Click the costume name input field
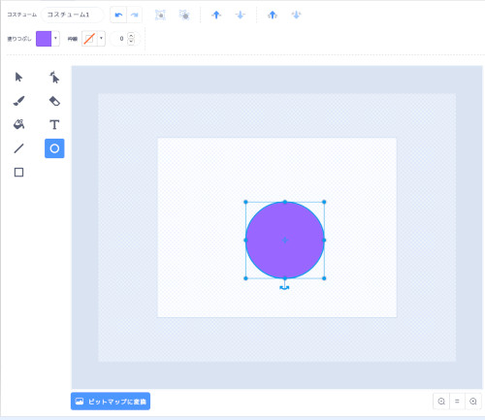The height and width of the screenshot is (420, 485). pos(73,15)
